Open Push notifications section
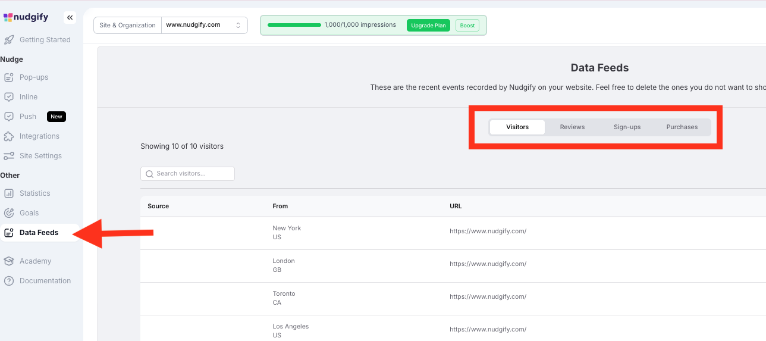 [28, 117]
